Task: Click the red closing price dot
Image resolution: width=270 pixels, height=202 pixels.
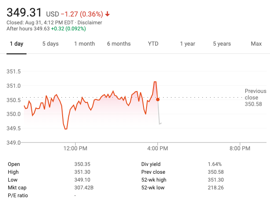Action: coord(158,99)
